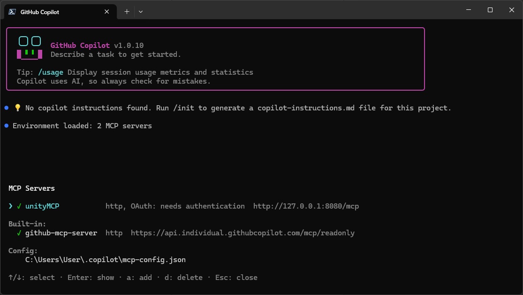The image size is (523, 295).
Task: Close the GitHub Copilot tab
Action: 109,12
